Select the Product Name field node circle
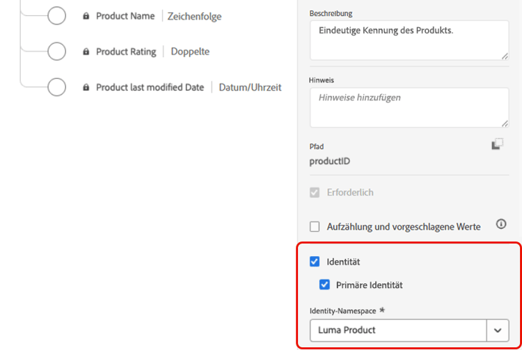The height and width of the screenshot is (350, 522). point(56,15)
